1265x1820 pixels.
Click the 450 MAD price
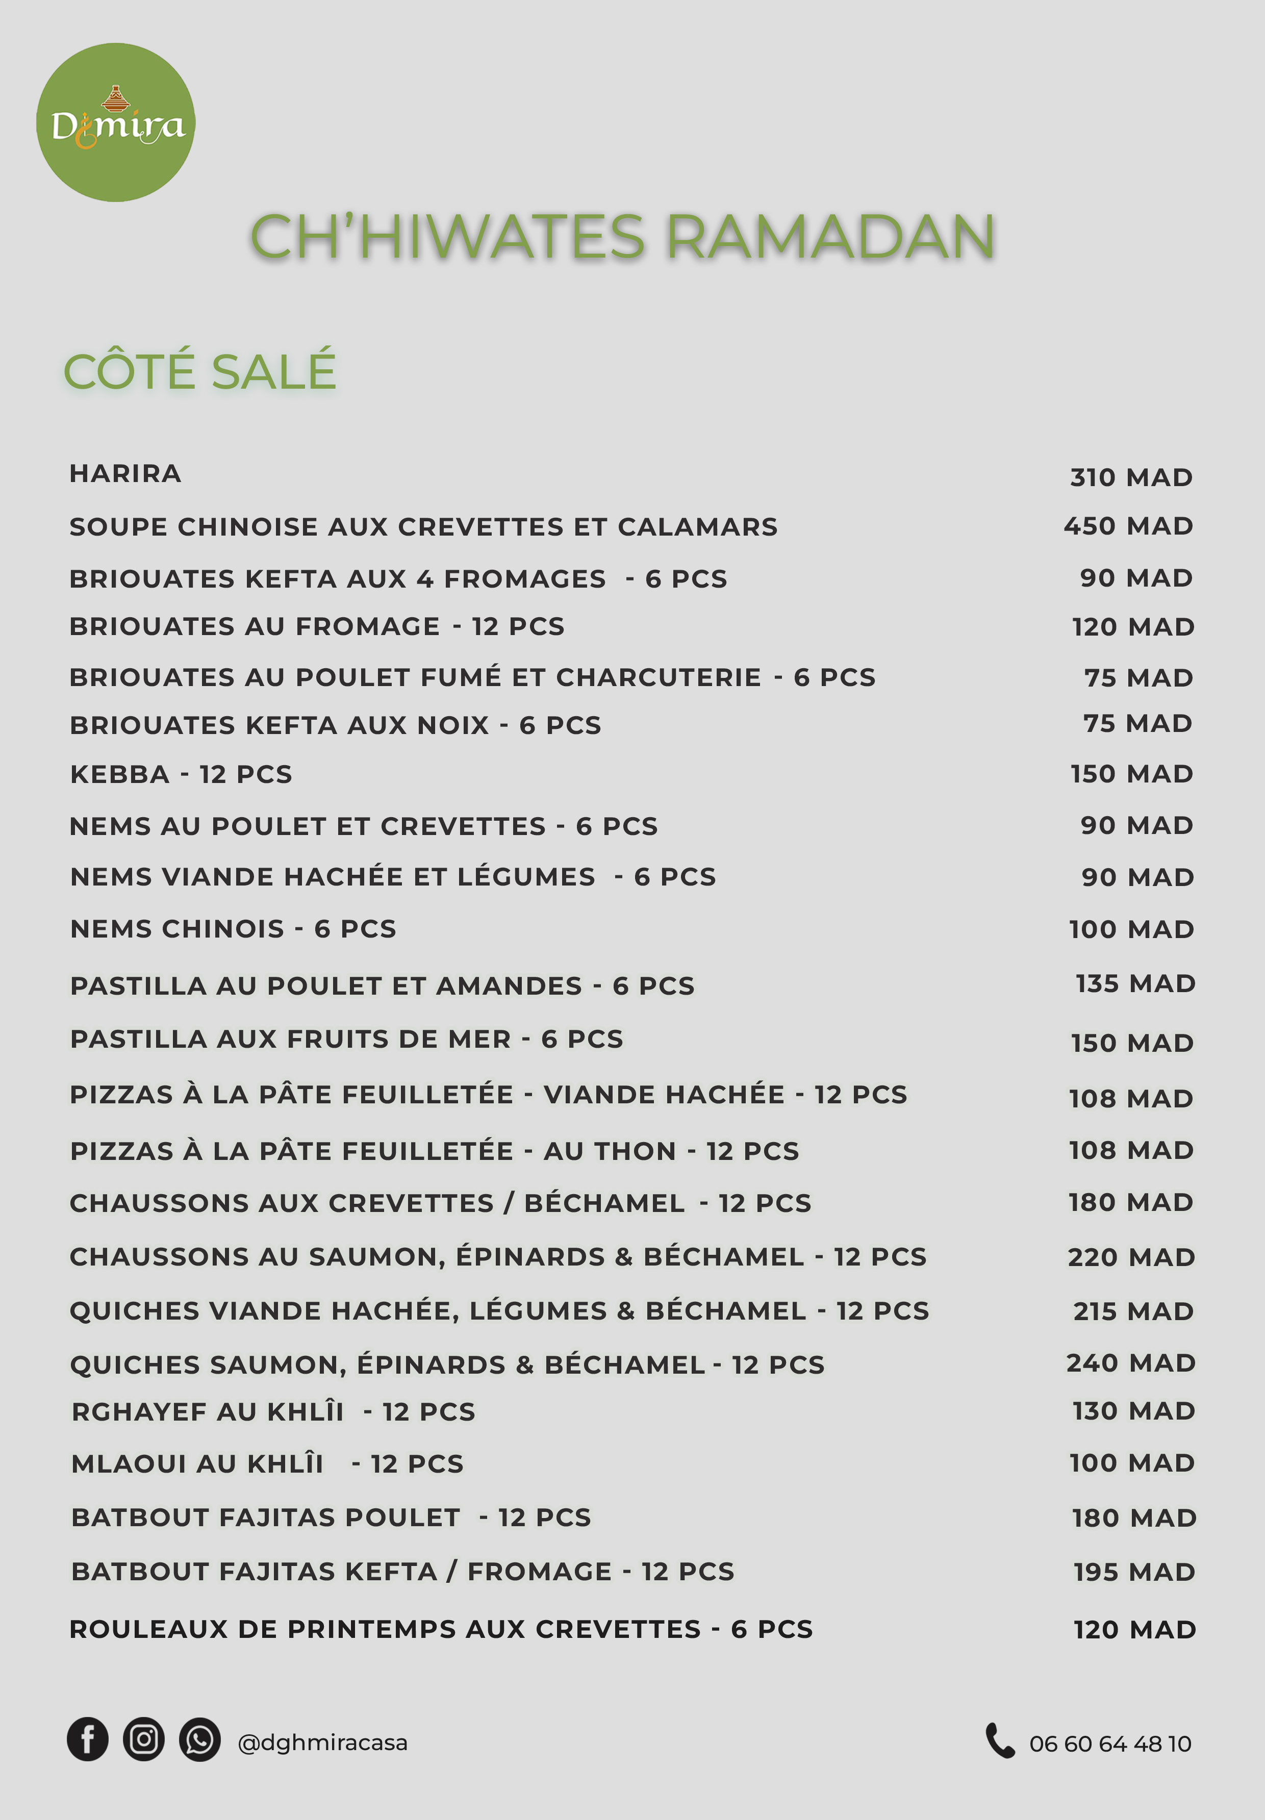1129,525
